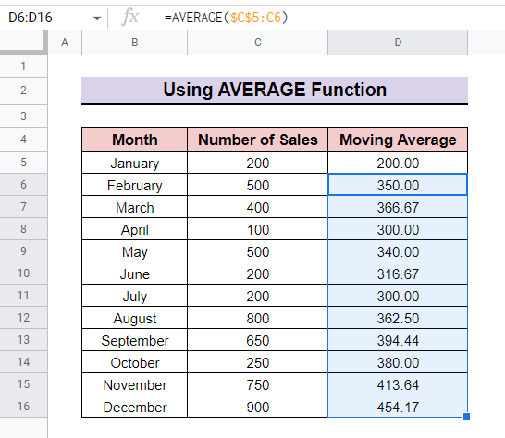Select column B header
This screenshot has width=505, height=438.
[135, 43]
